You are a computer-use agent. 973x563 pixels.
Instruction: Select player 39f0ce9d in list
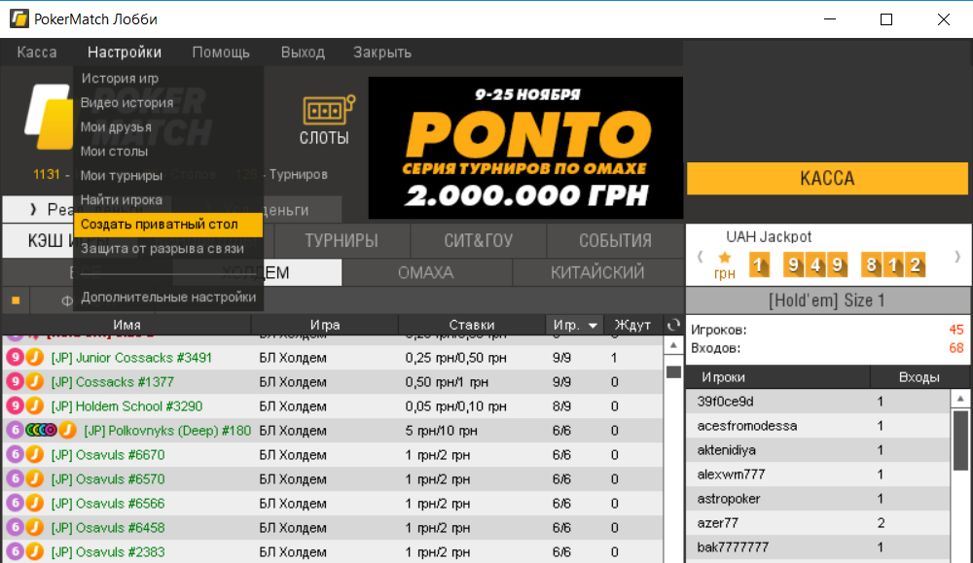click(x=818, y=402)
